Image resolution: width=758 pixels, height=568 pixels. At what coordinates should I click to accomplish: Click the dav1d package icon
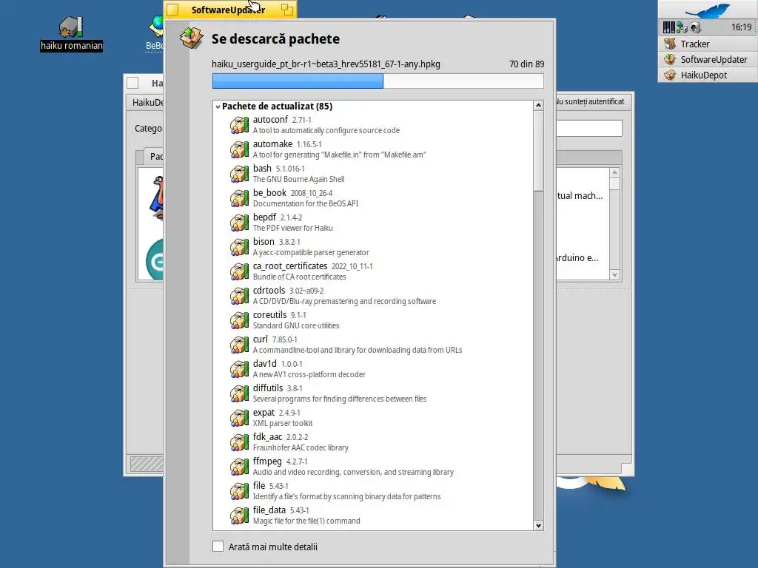click(239, 369)
